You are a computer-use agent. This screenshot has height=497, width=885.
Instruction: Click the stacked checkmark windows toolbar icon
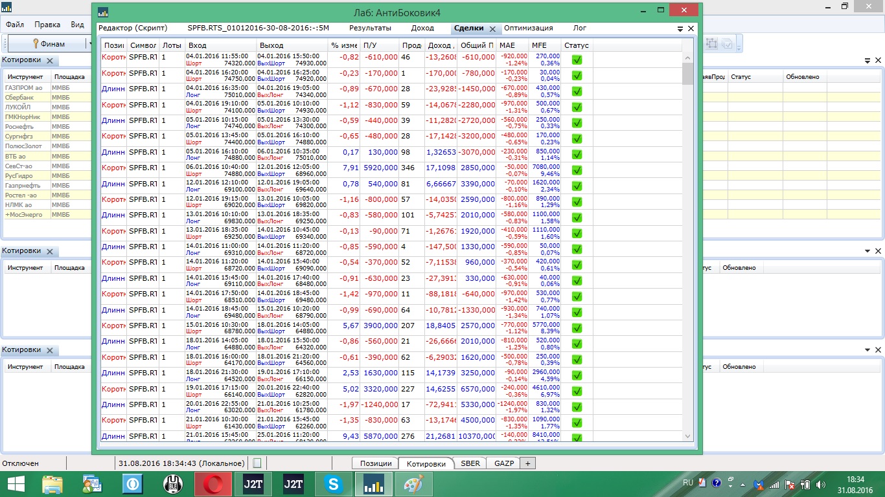click(727, 43)
